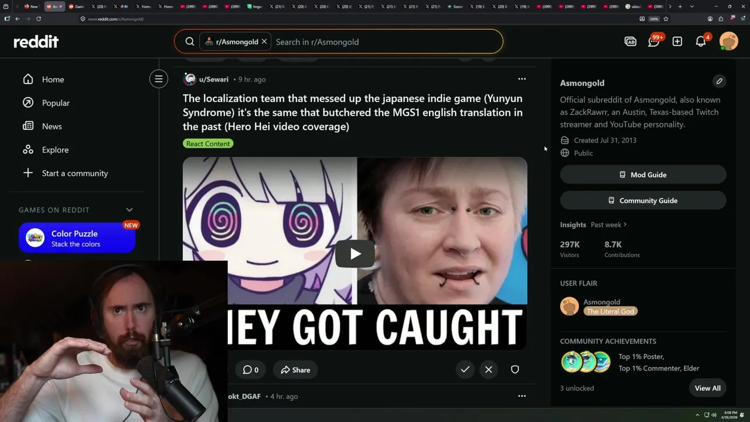Play the Yunyun Syndrome video

355,254
